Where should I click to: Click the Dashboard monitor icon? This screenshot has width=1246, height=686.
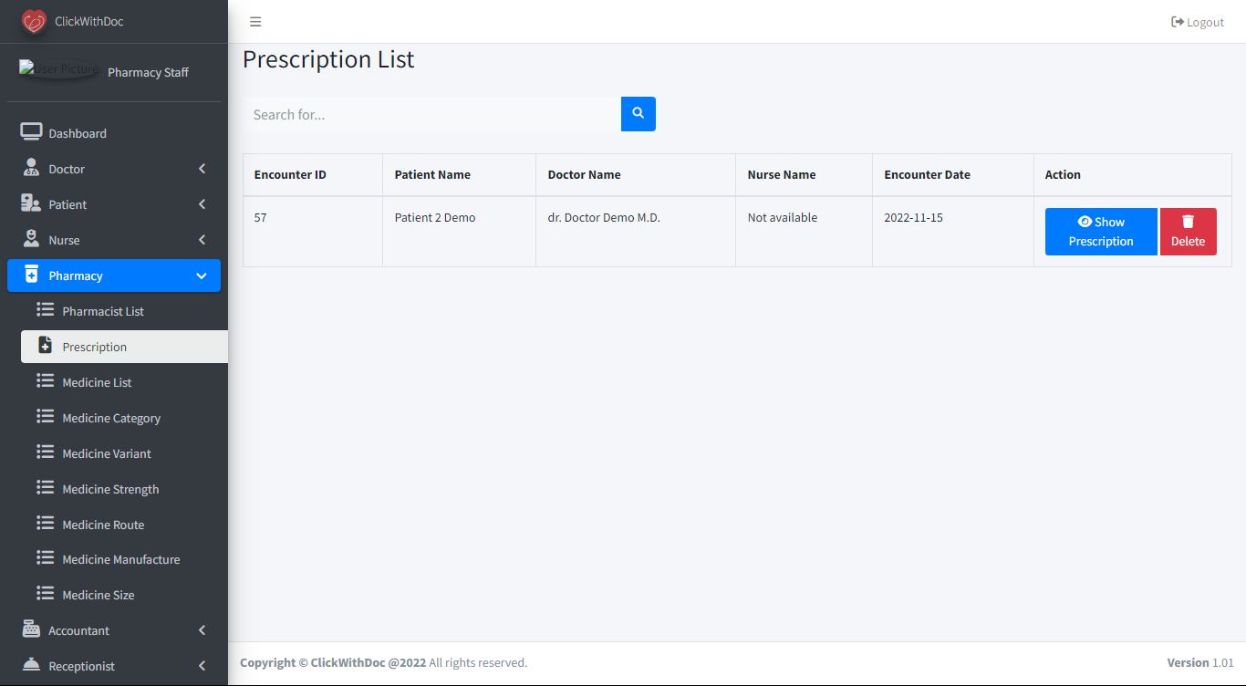coord(31,133)
